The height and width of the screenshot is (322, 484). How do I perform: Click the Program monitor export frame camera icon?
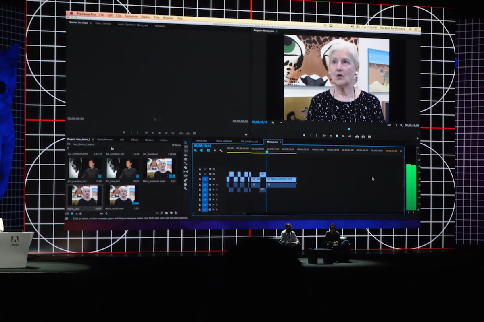pyautogui.click(x=369, y=136)
